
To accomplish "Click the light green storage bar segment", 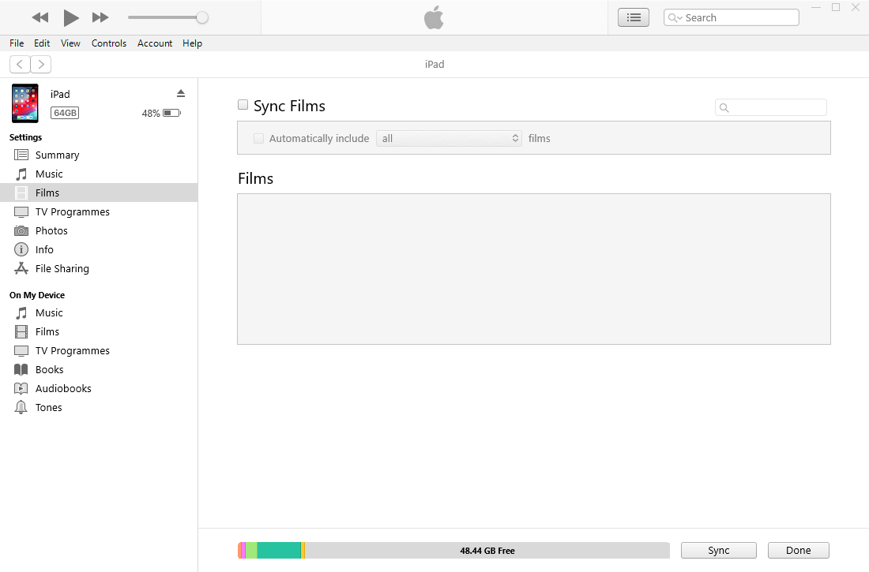I will [x=251, y=551].
